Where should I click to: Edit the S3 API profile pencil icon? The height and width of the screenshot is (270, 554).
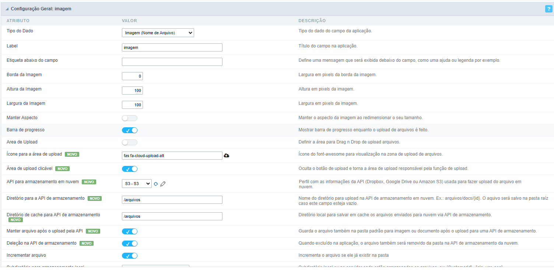(163, 184)
